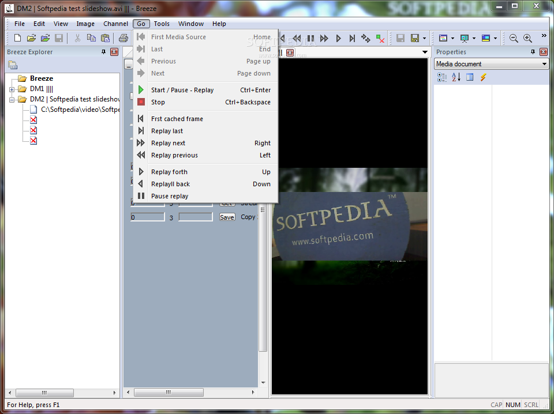554x414 pixels.
Task: Choose Start / Pause - Replay
Action: [x=205, y=90]
